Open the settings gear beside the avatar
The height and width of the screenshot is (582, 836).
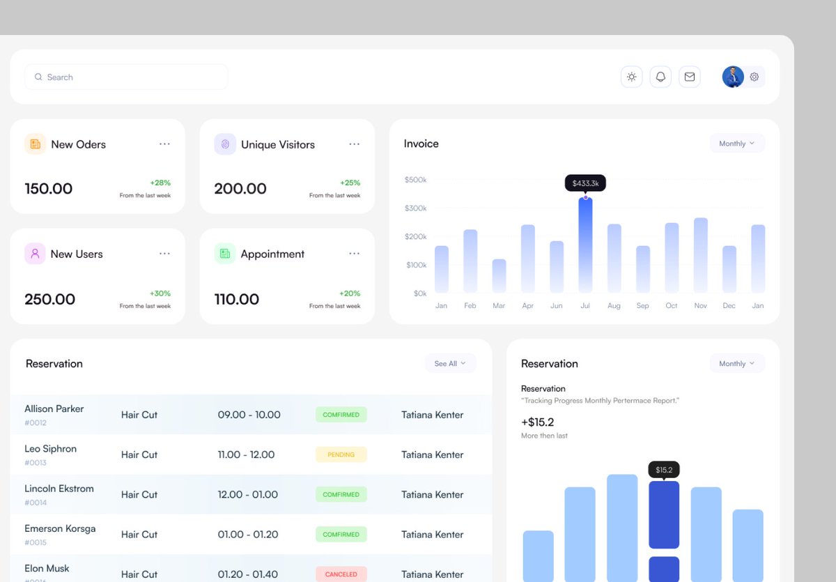[x=754, y=77]
